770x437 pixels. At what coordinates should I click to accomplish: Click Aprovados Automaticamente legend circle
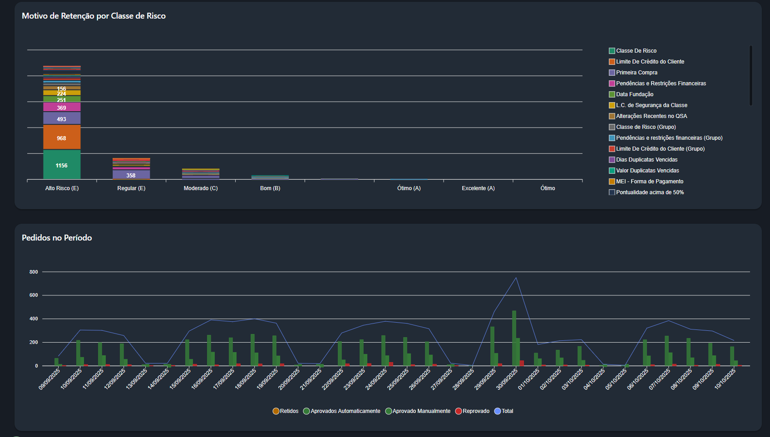coord(306,411)
